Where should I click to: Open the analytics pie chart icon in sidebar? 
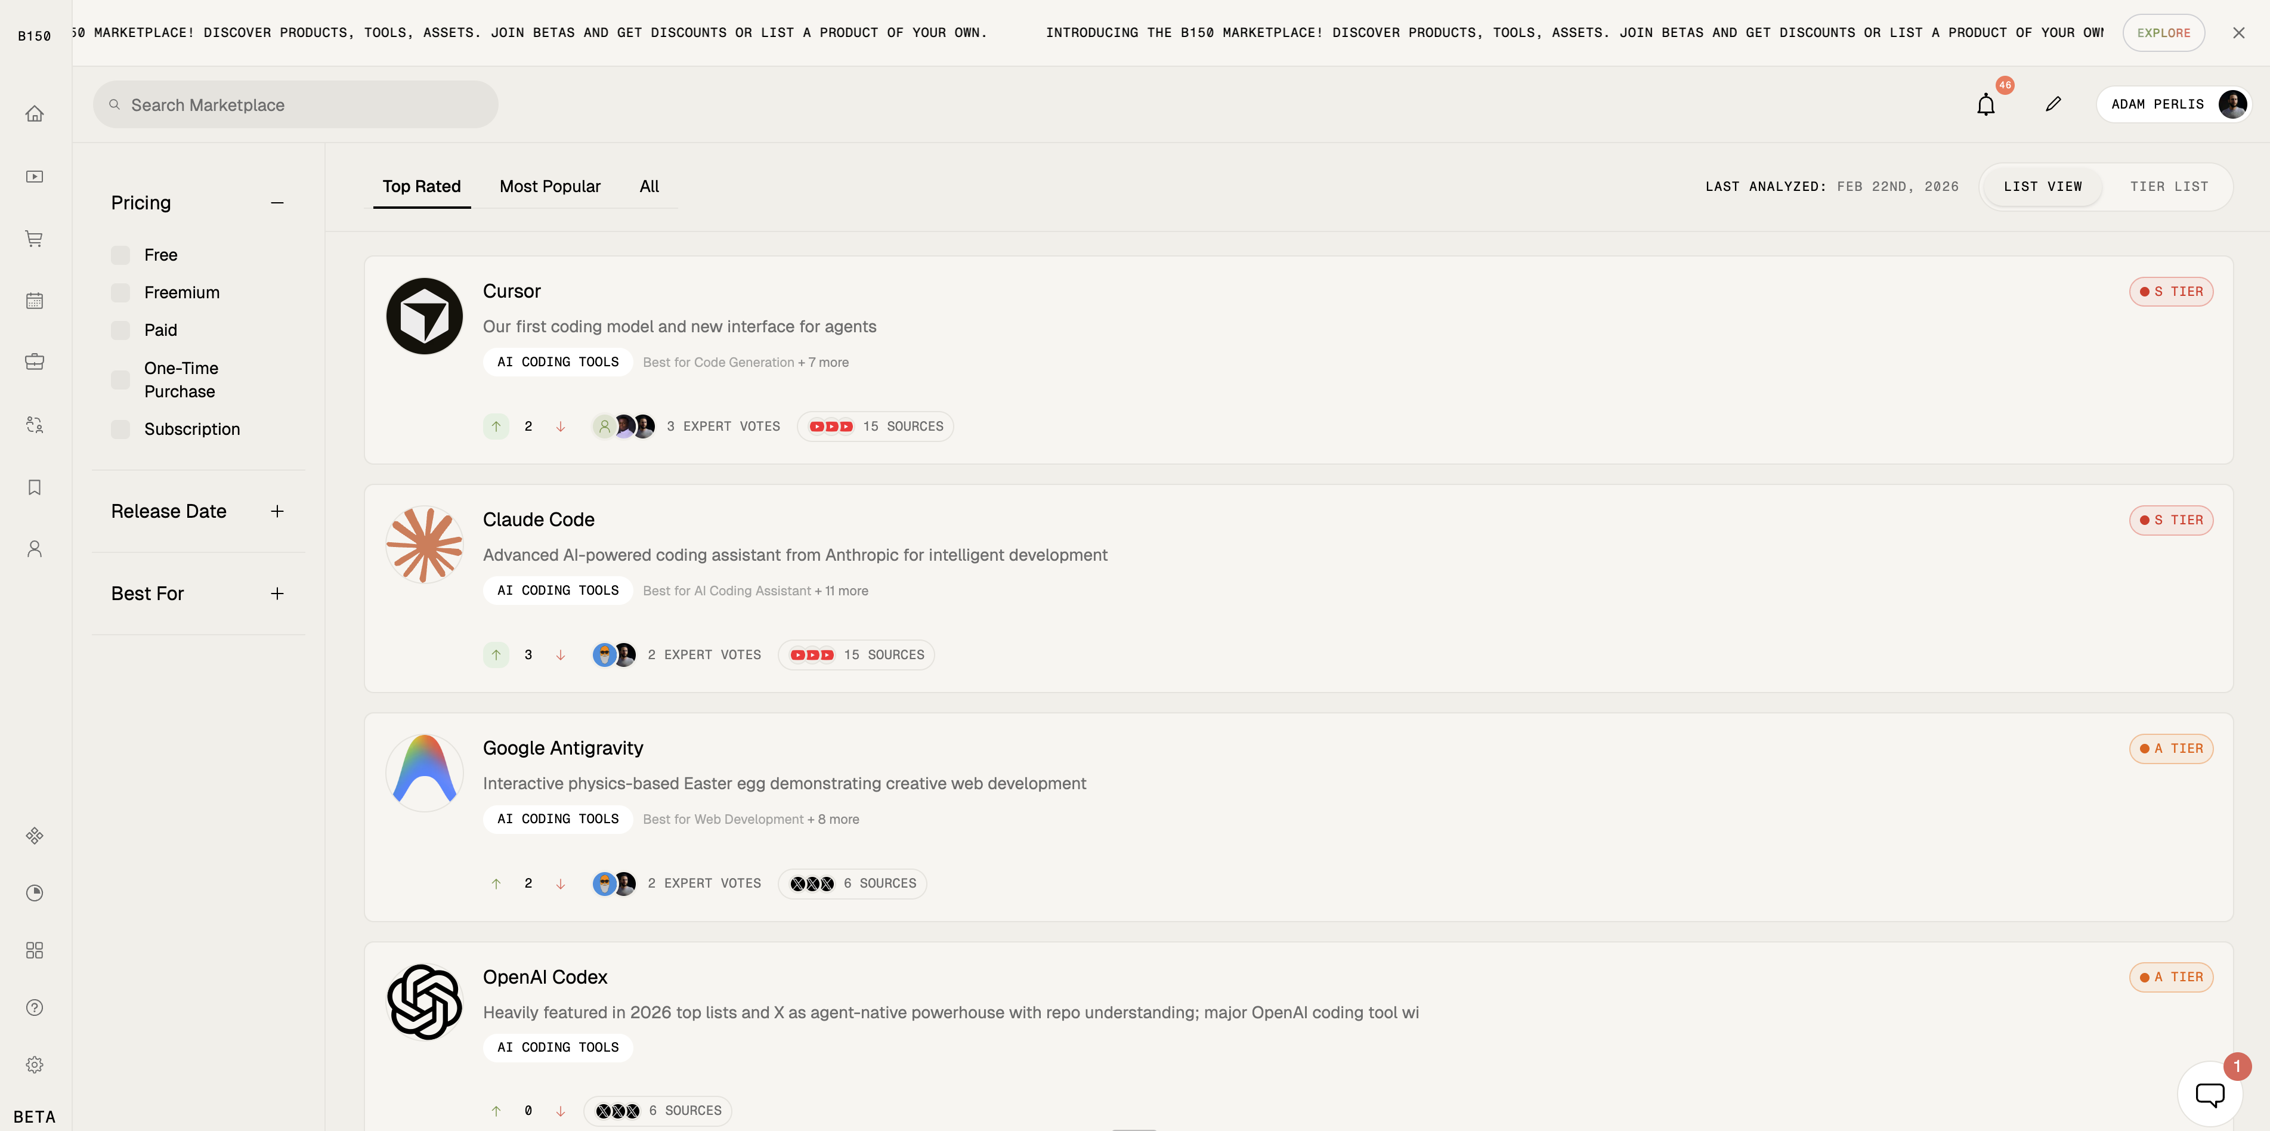(x=35, y=892)
